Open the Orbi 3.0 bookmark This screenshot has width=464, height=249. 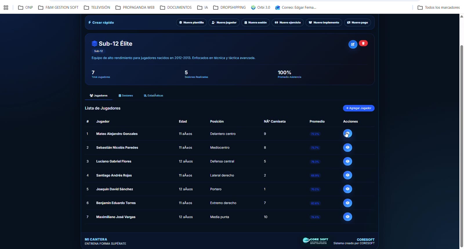[x=260, y=8]
